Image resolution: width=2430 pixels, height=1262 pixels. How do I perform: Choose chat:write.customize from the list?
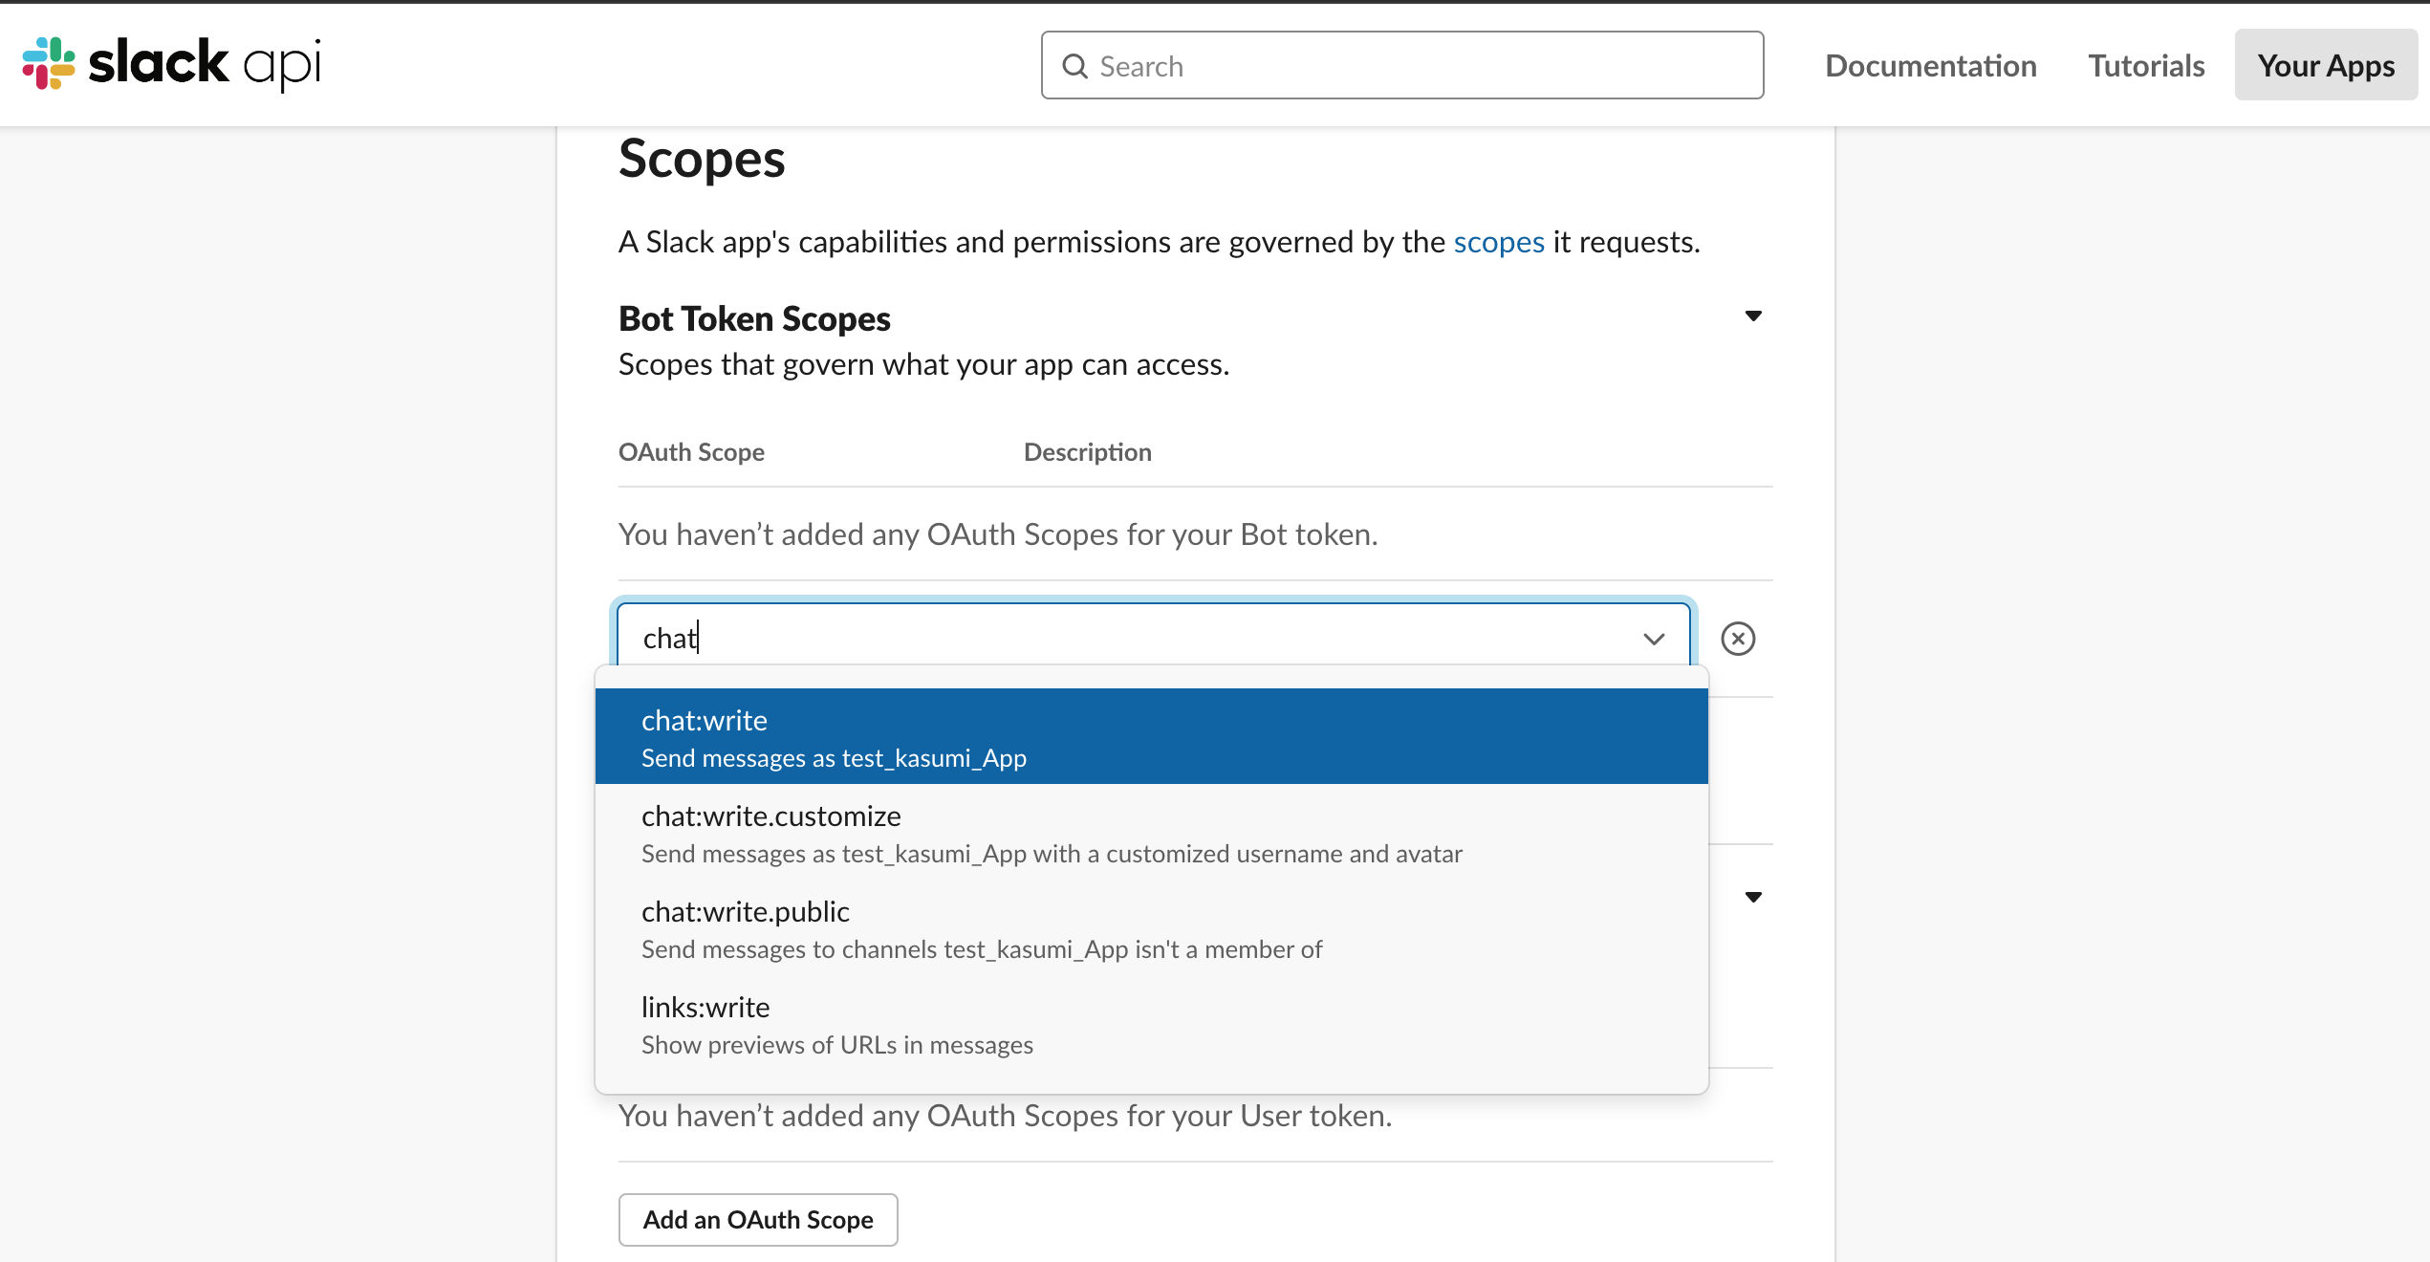pyautogui.click(x=1151, y=832)
